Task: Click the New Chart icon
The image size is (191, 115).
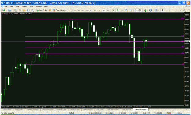Action: click(4, 10)
